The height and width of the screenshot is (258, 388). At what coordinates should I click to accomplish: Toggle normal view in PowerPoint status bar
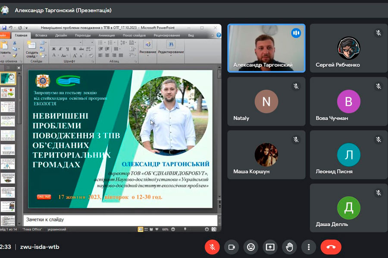coord(141,230)
